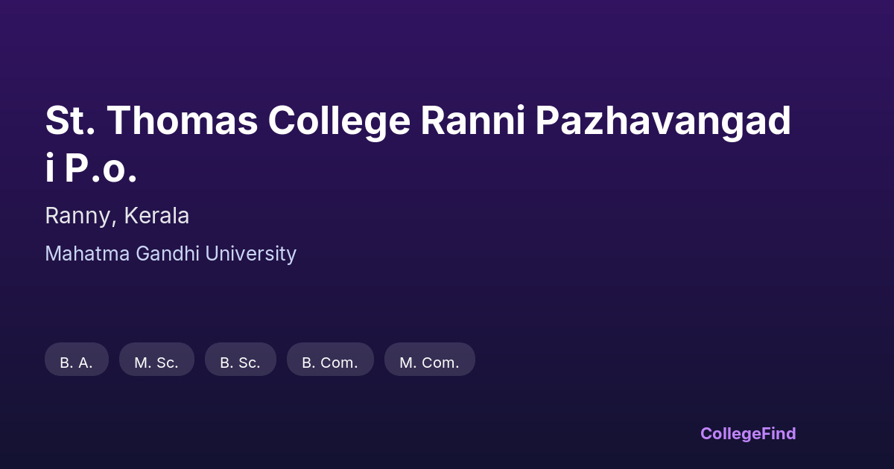Click the 'Ranny' town name

[x=78, y=216]
